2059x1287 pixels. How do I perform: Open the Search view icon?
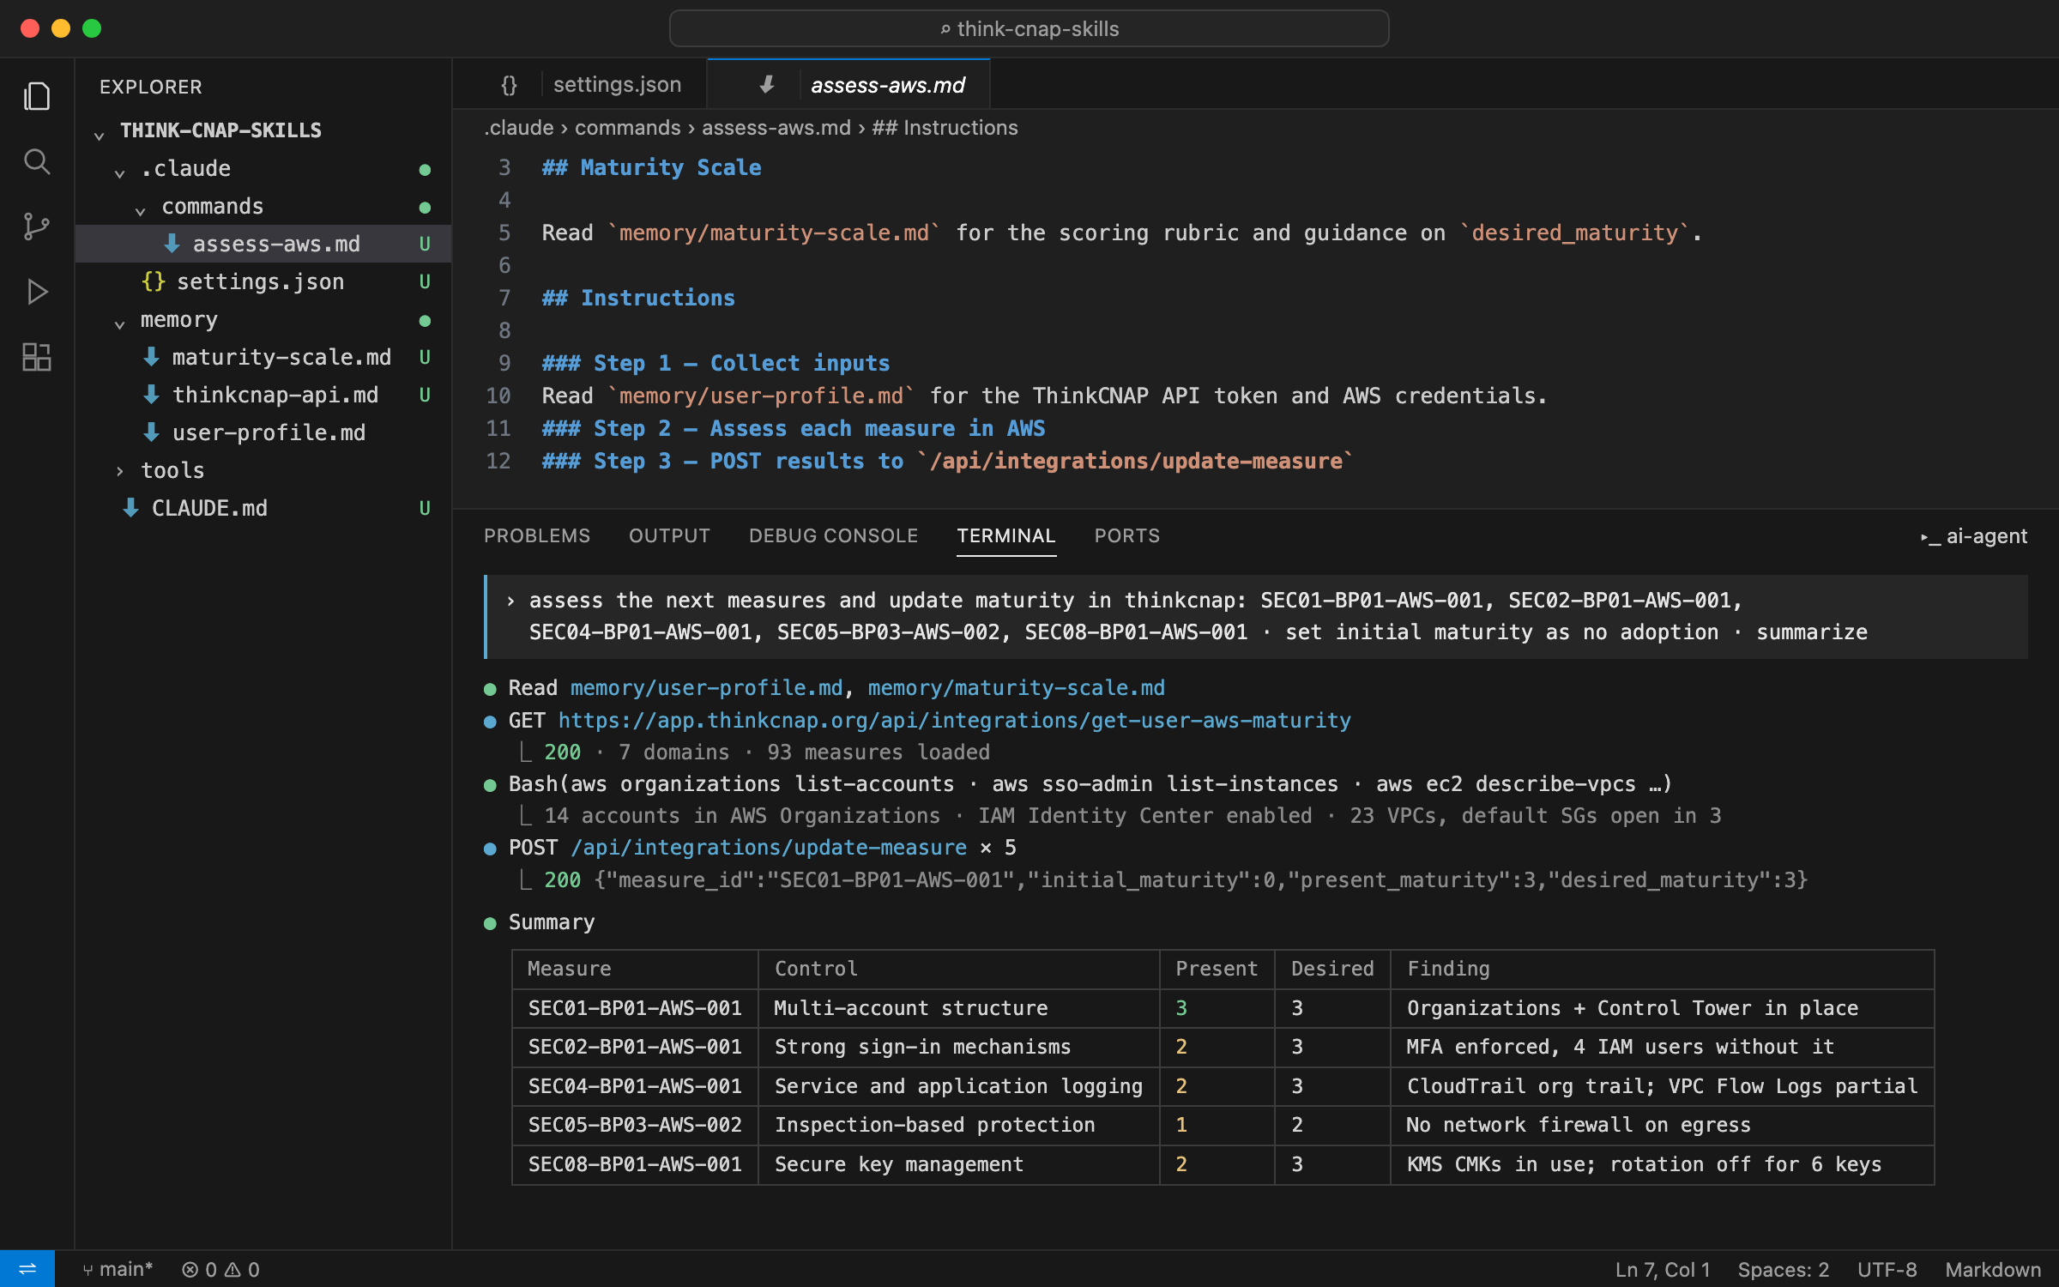coord(37,161)
